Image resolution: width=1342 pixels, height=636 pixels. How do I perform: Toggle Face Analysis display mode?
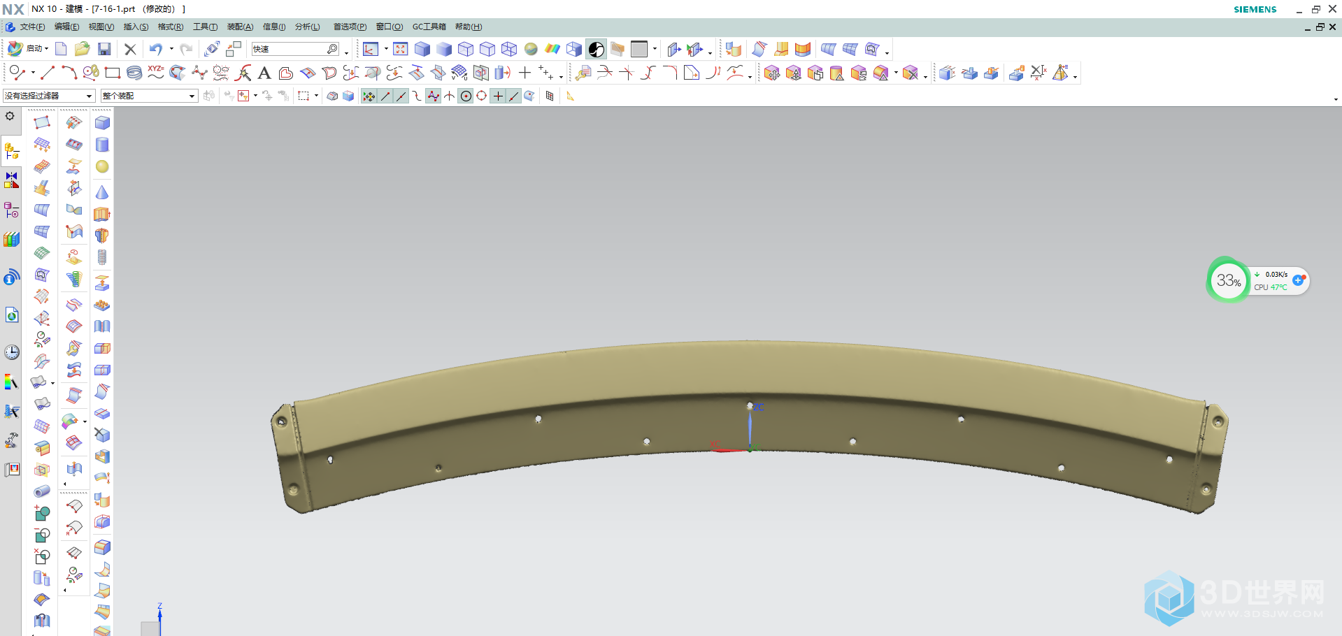(552, 49)
